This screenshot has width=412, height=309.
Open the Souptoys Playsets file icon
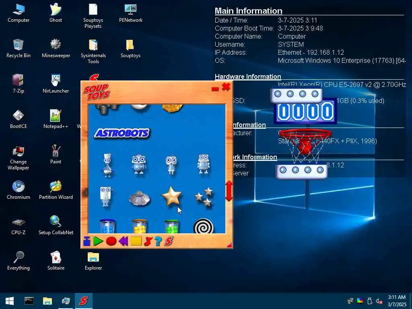click(93, 16)
